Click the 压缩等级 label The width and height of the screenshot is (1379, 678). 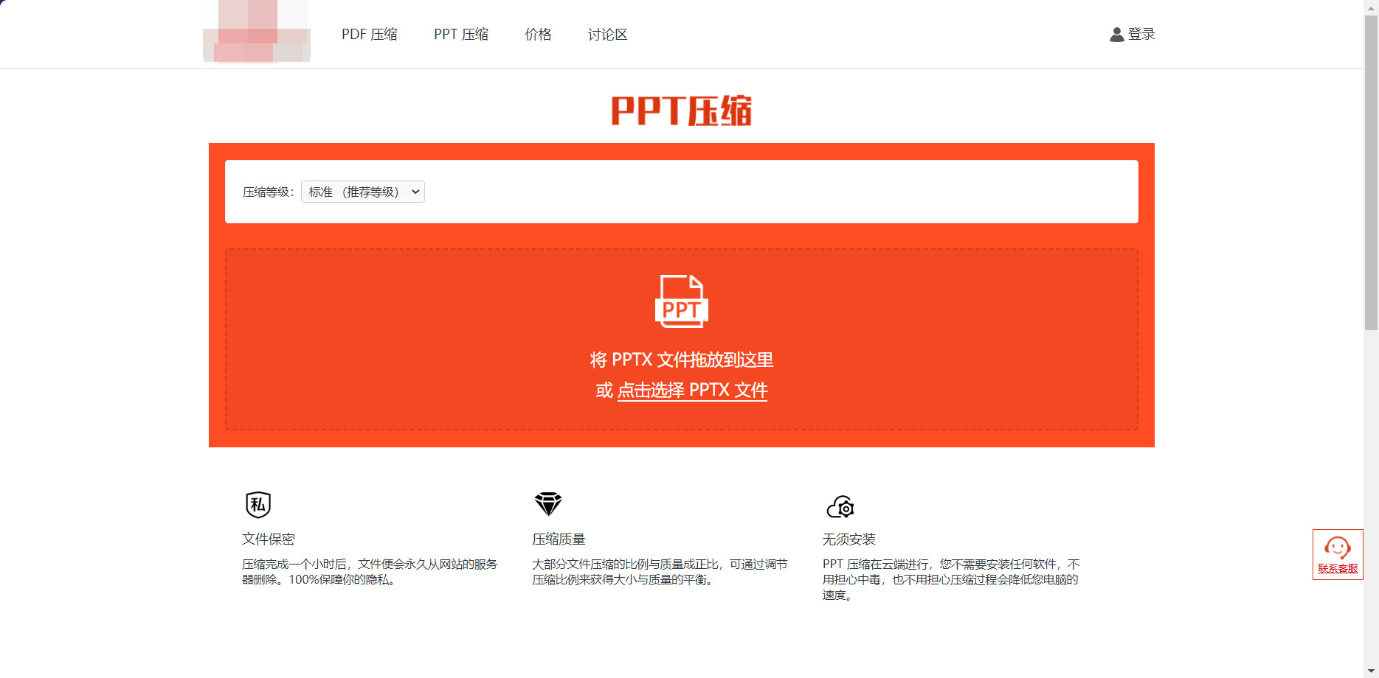pyautogui.click(x=268, y=192)
